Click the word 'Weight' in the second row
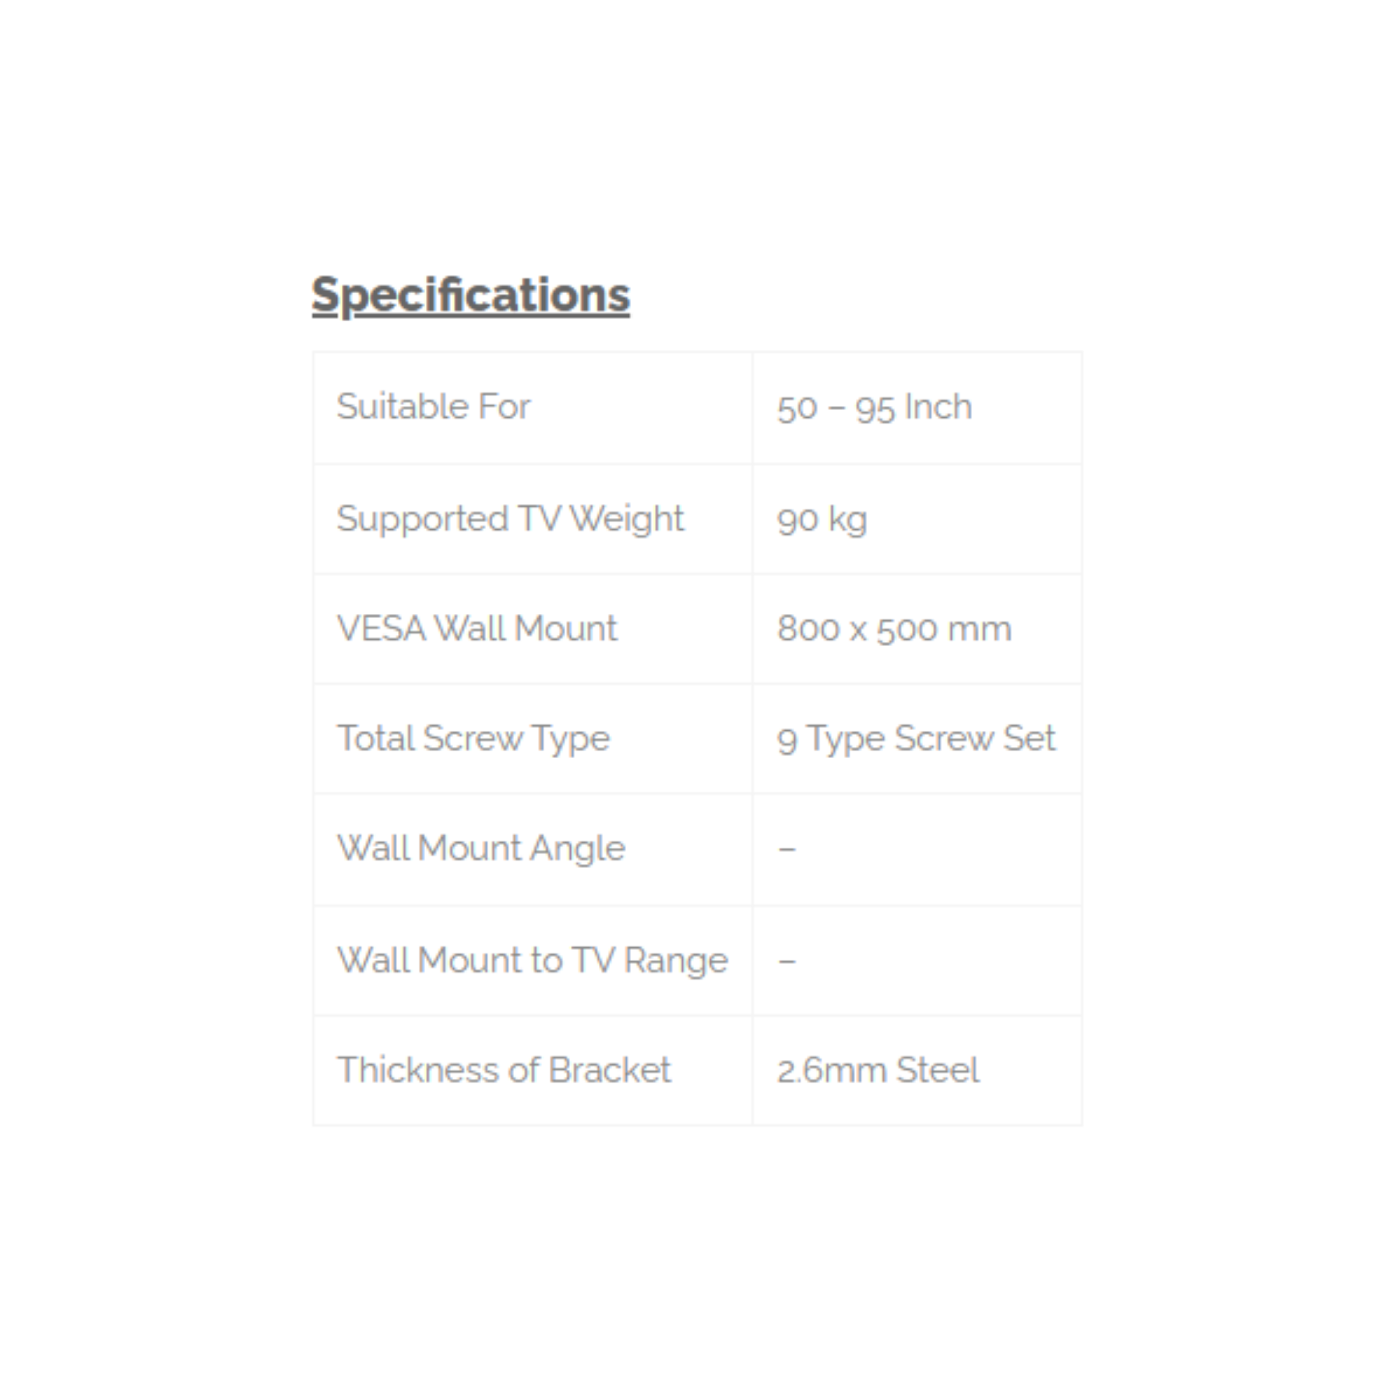The height and width of the screenshot is (1400, 1400). (x=626, y=519)
